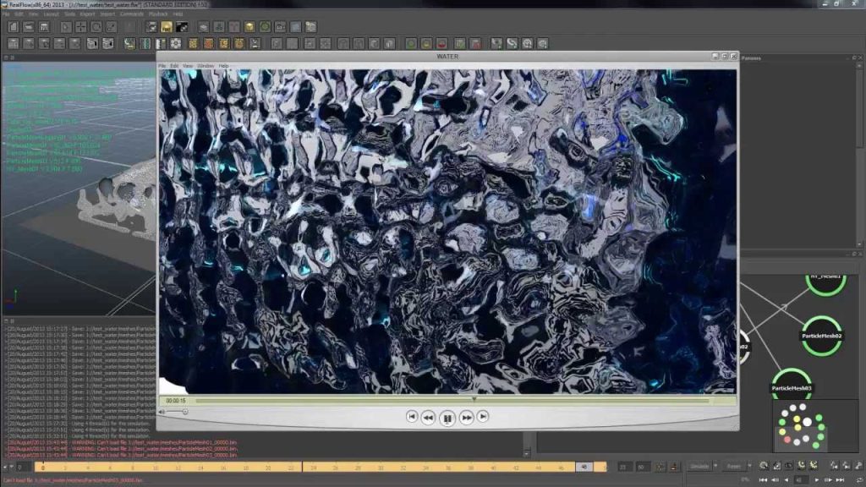Click the camera icon in top toolbar
Viewport: 866px width, 487px height.
[x=281, y=26]
